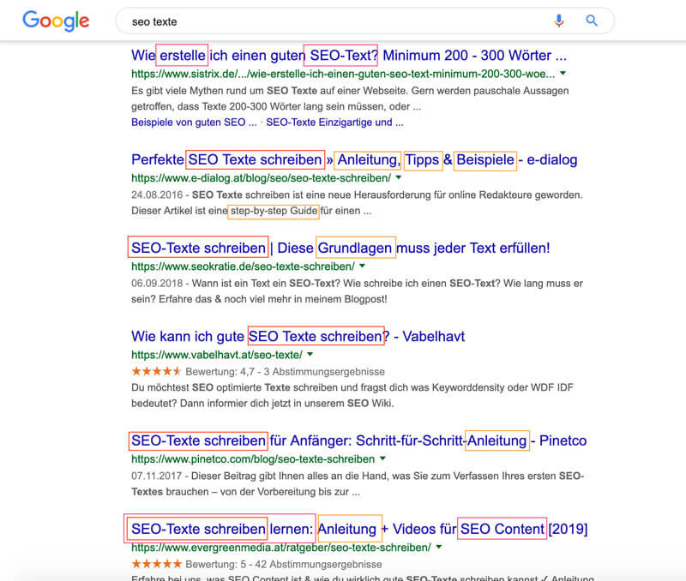The height and width of the screenshot is (581, 686).
Task: Click the e-dialog.at green URL text
Action: pyautogui.click(x=262, y=178)
